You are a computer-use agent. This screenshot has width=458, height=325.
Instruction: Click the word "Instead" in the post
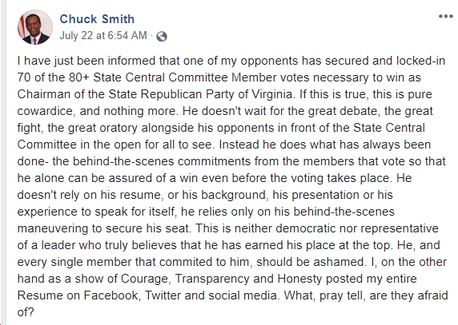pyautogui.click(x=239, y=145)
